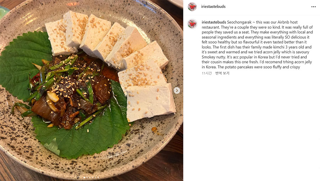The image size is (320, 181).
Task: Select the last carousel indicator dot
Action: coord(98,177)
